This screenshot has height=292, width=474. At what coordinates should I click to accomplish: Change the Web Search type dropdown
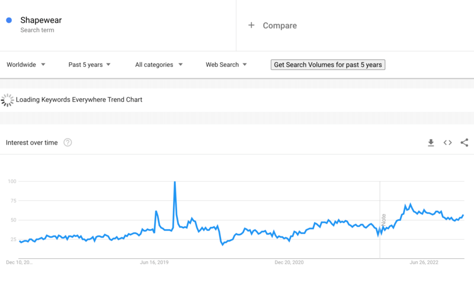point(226,65)
